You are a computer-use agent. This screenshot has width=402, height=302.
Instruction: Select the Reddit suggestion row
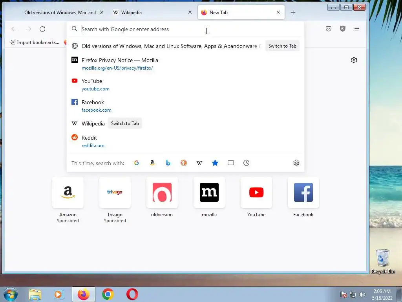click(185, 141)
